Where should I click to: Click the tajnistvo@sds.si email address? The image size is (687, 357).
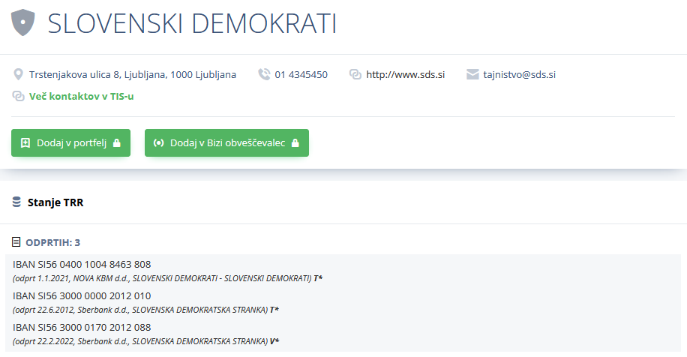[x=519, y=74]
